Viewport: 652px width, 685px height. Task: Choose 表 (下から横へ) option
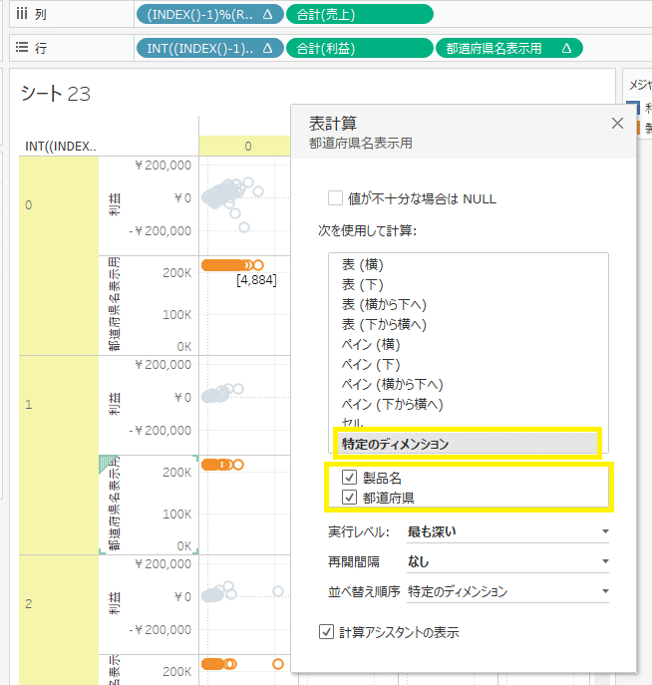tap(384, 325)
